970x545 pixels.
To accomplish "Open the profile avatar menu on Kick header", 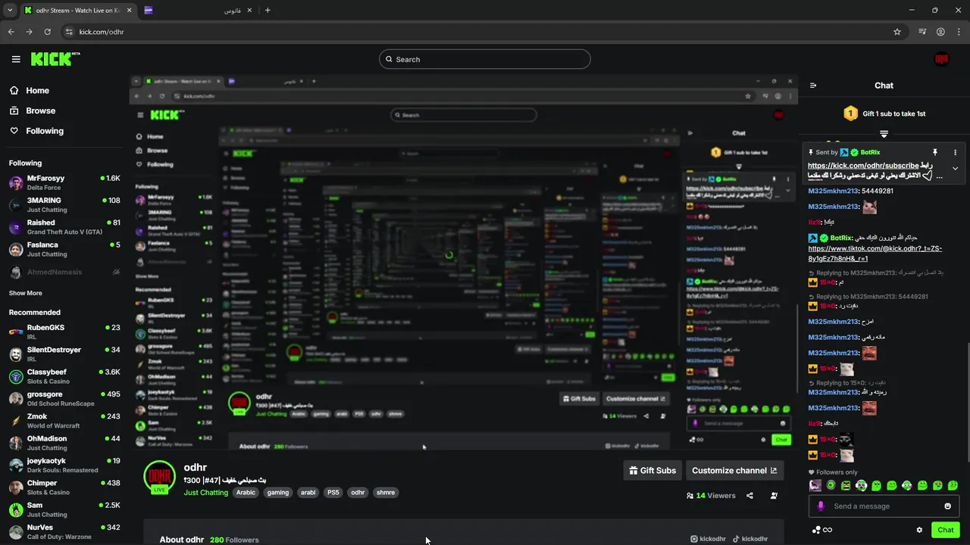I will (941, 59).
